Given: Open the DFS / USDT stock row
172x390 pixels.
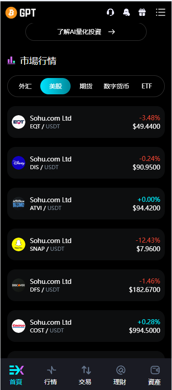Looking at the screenshot, I should 86,285.
